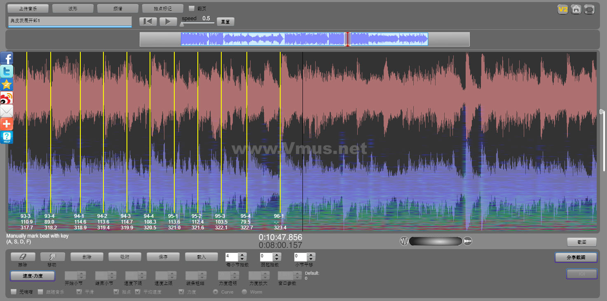The width and height of the screenshot is (607, 301).
Task: Share via the Facebook icon
Action: [7, 58]
